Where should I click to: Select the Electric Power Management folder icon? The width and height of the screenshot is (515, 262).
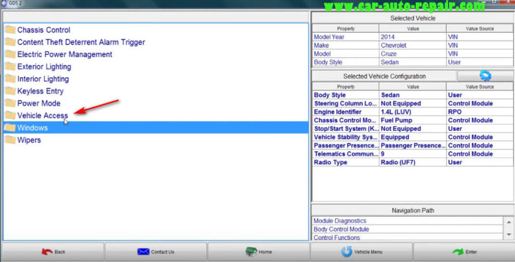[11, 54]
